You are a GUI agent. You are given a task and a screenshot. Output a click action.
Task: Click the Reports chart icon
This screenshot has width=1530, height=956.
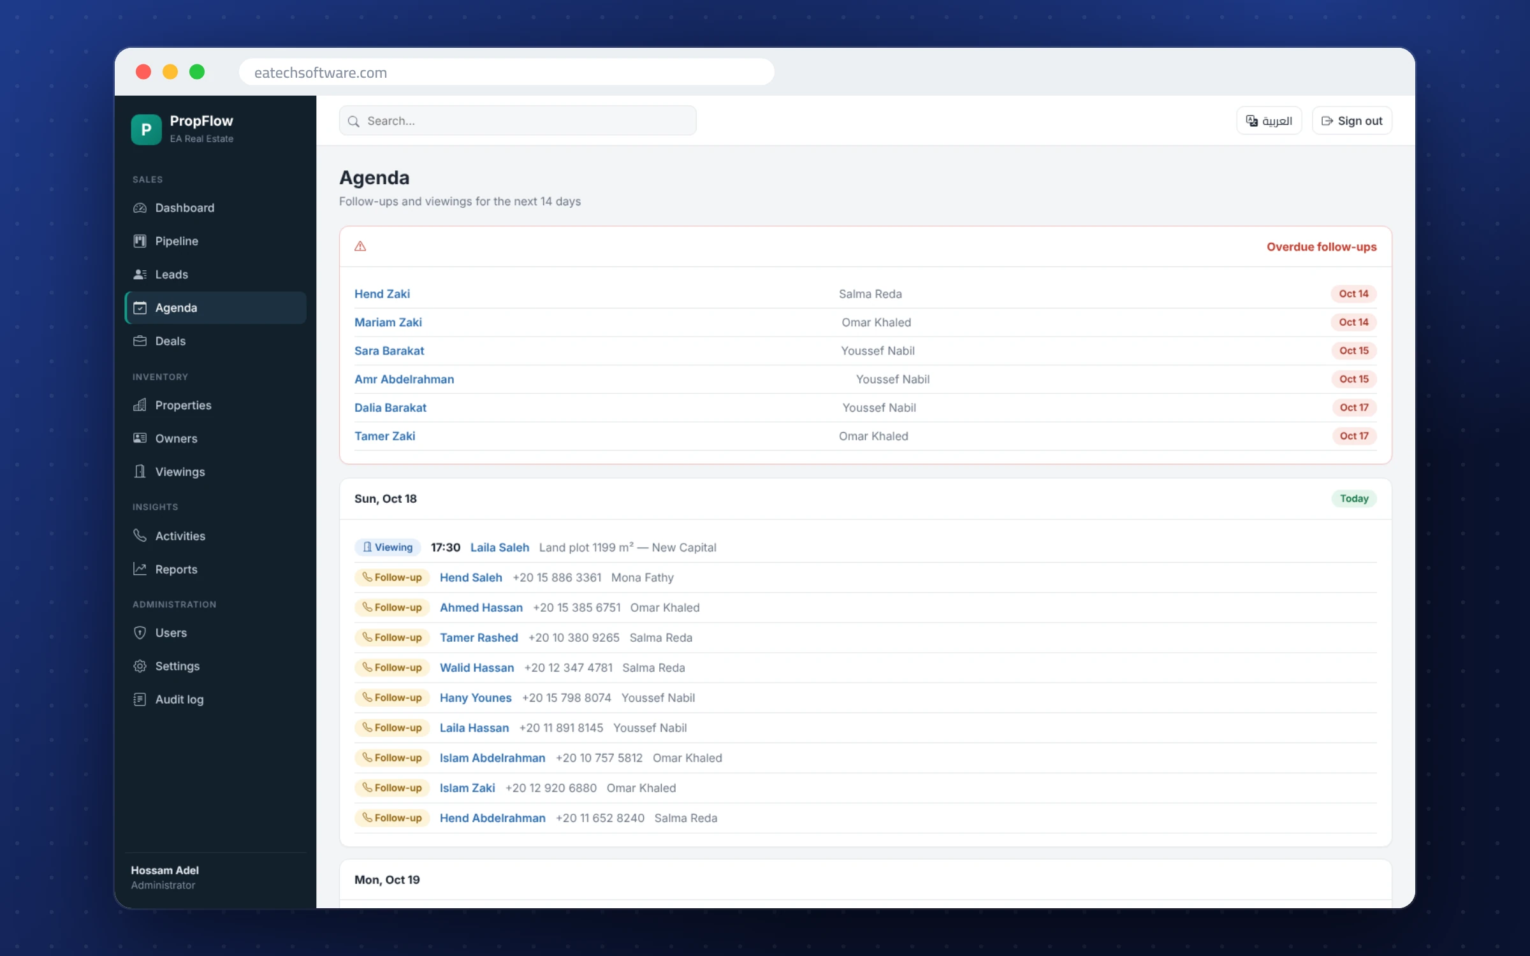[x=140, y=569]
